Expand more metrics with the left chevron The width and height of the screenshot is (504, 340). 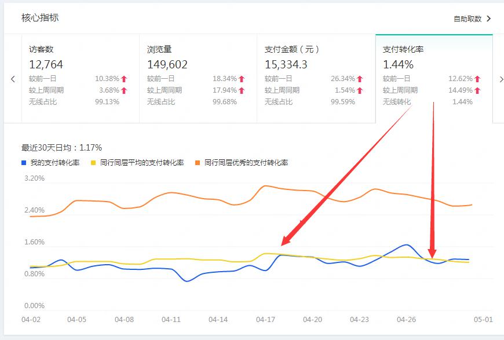[x=12, y=79]
